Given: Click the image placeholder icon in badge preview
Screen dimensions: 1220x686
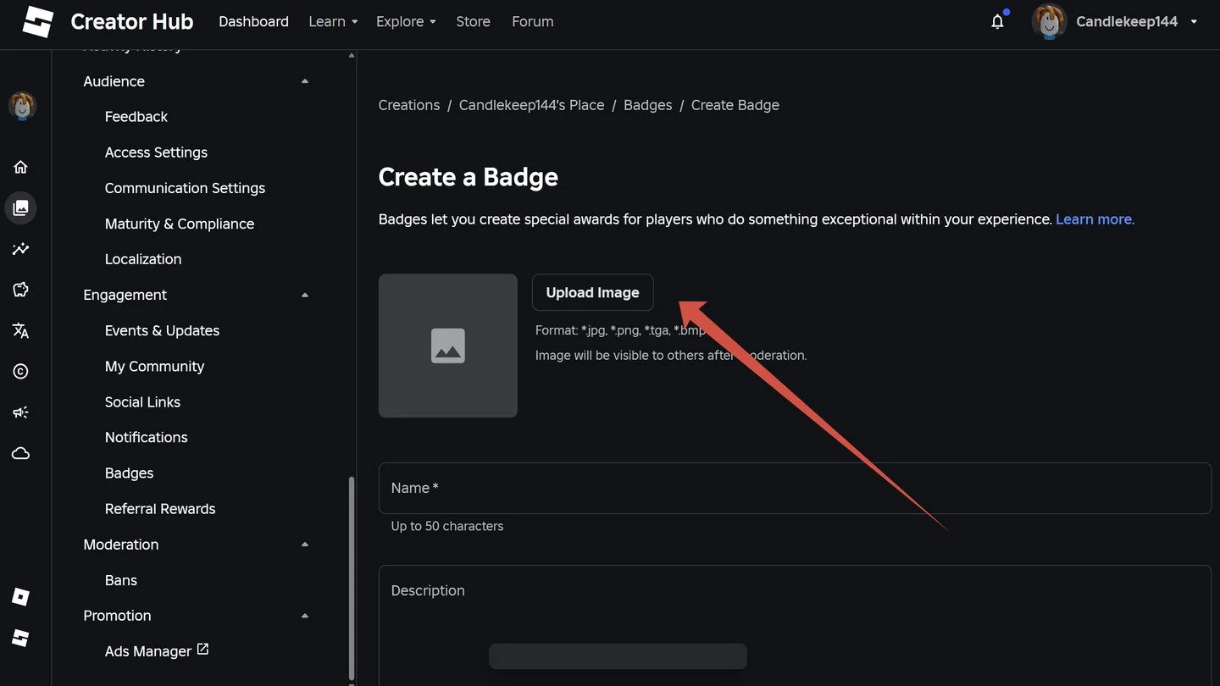Looking at the screenshot, I should tap(448, 346).
